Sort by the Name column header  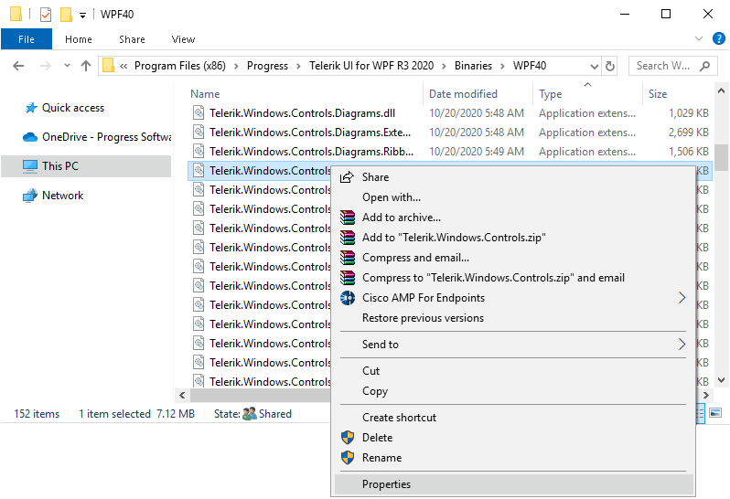(205, 94)
